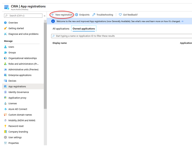Screen dimensions: 192x155
Task: Click the New registration button
Action: (x=62, y=15)
